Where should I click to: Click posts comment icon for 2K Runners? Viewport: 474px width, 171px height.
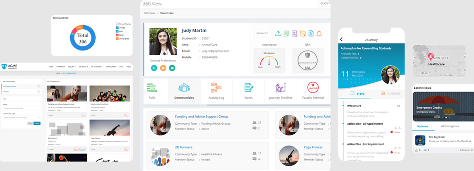coord(254,159)
